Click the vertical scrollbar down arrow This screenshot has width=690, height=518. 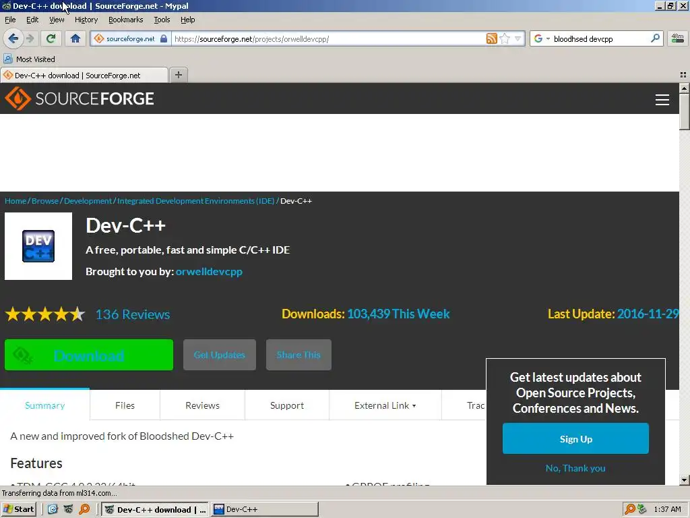(684, 480)
